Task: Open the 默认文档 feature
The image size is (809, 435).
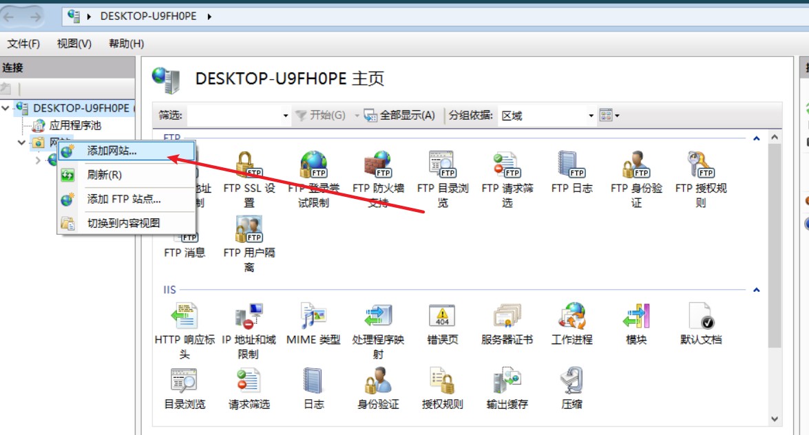Action: (701, 324)
